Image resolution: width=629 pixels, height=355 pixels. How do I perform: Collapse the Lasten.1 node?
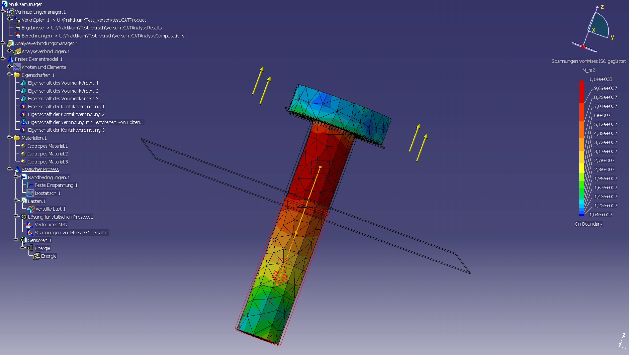(x=16, y=200)
